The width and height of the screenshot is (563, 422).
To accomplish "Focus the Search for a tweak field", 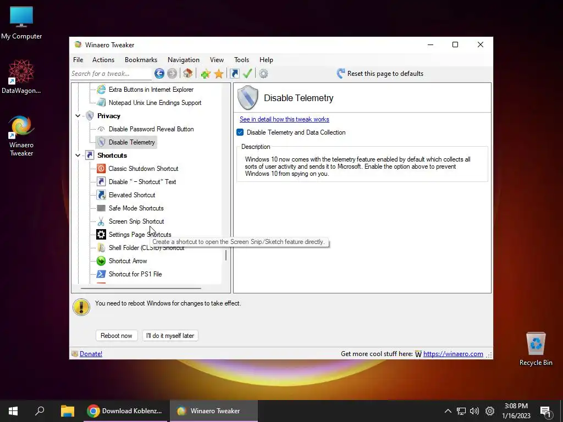I will pos(111,74).
